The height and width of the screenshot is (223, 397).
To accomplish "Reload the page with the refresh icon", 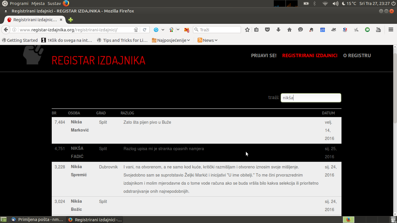I will coord(144,30).
